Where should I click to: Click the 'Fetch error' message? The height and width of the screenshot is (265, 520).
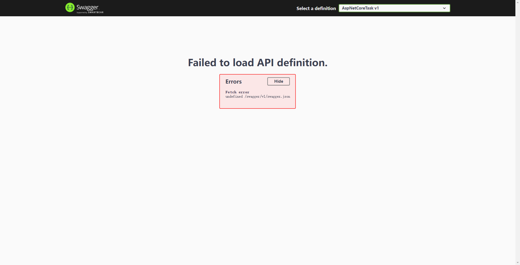click(237, 92)
